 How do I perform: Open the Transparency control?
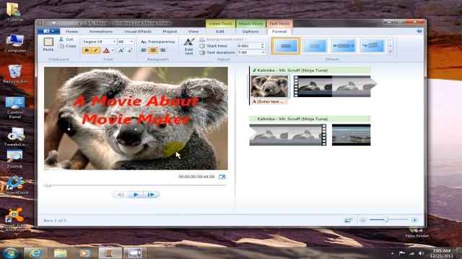157,42
